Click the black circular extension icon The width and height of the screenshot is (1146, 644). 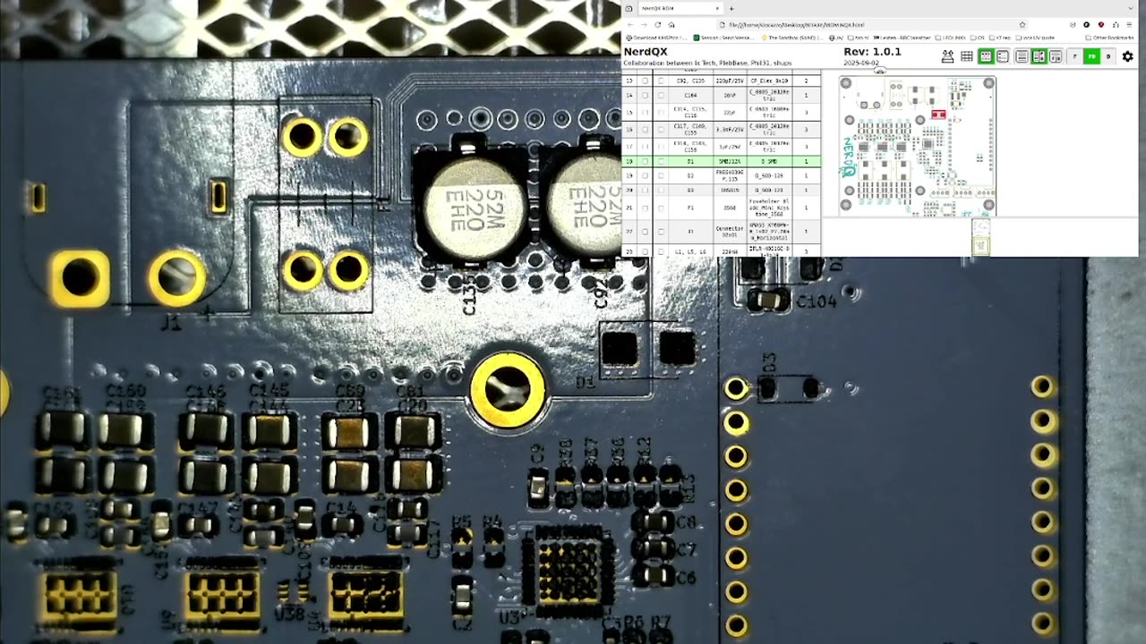tap(1086, 25)
